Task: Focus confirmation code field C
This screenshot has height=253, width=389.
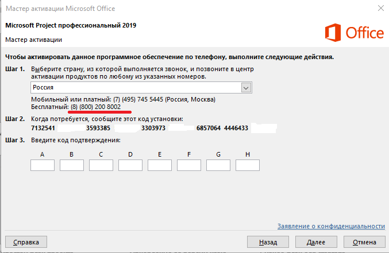Action: (x=101, y=165)
